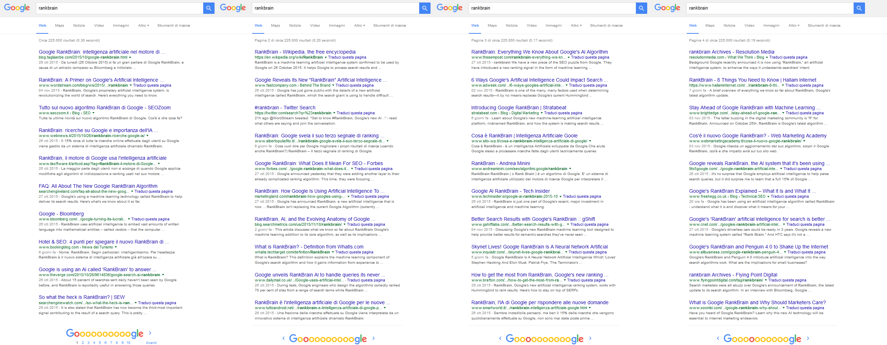
Task: Open the Altro dropdown in the leftmost panel
Action: click(144, 26)
